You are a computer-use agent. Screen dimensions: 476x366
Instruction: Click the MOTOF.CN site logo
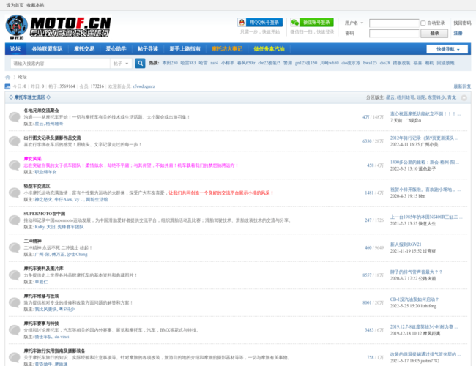point(59,27)
